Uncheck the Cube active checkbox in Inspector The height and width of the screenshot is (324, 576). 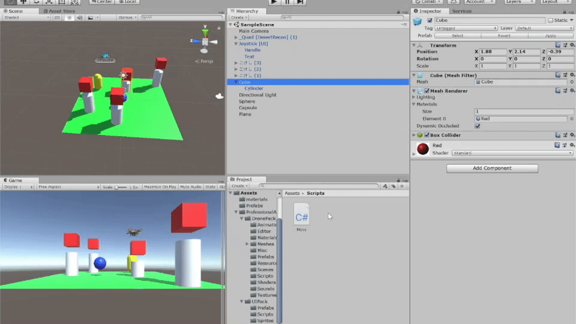click(429, 20)
